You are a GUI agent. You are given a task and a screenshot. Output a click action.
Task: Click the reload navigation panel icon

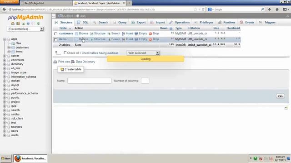[x=38, y=24]
